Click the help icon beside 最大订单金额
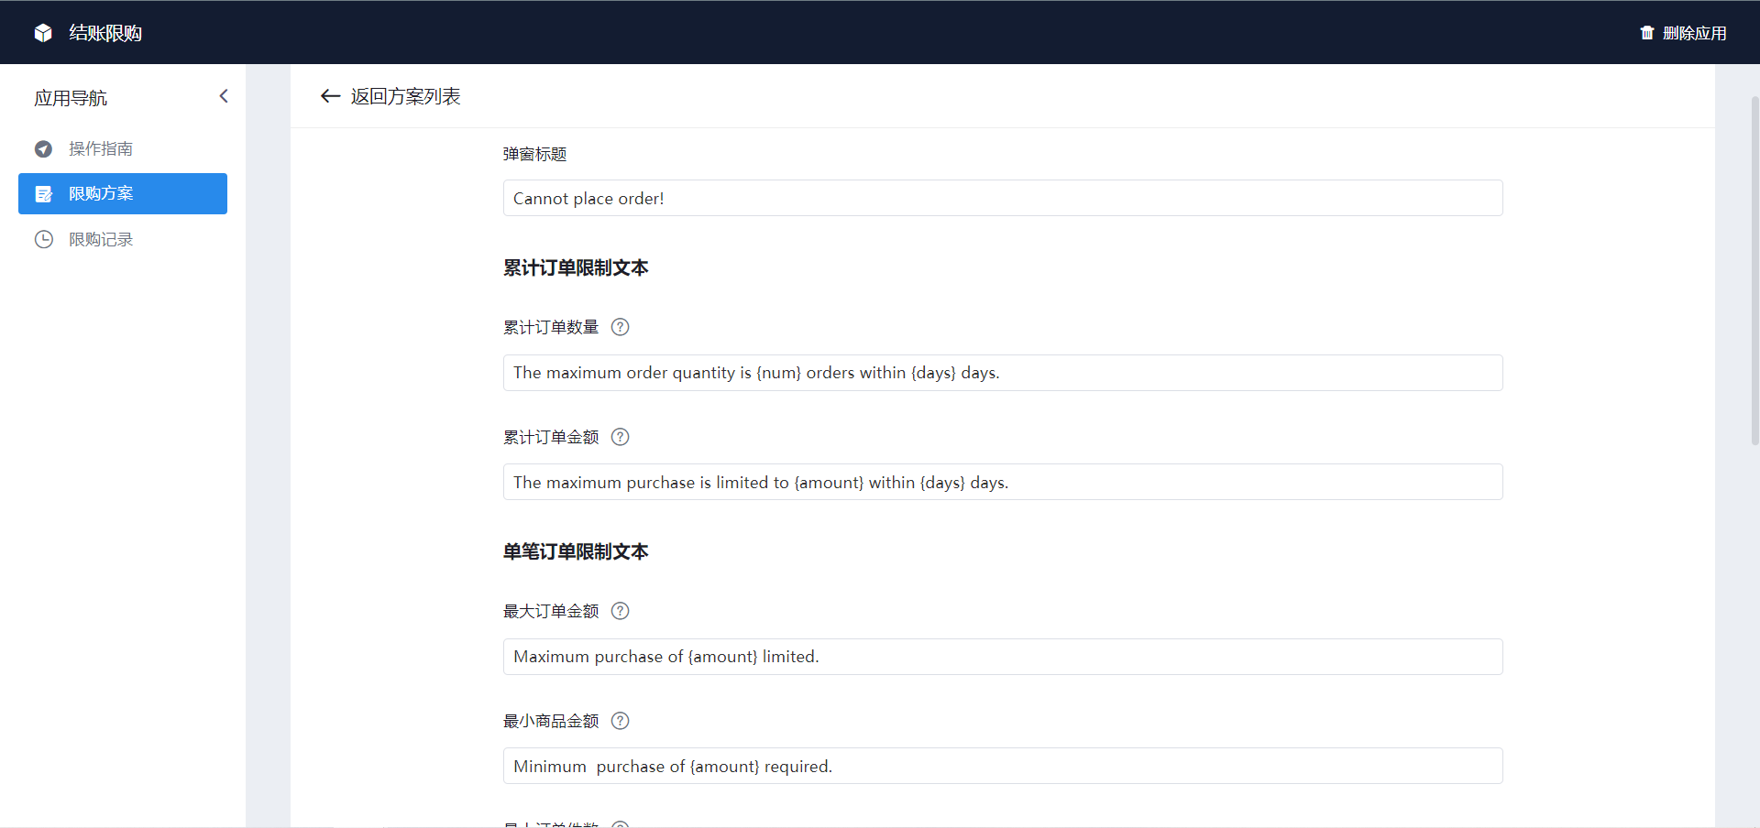The image size is (1760, 828). [621, 611]
